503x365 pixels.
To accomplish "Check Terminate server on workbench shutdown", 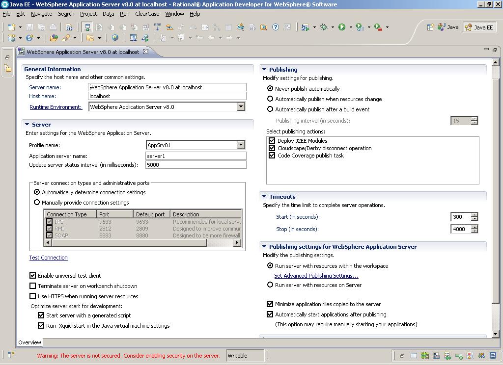I will tap(33, 286).
